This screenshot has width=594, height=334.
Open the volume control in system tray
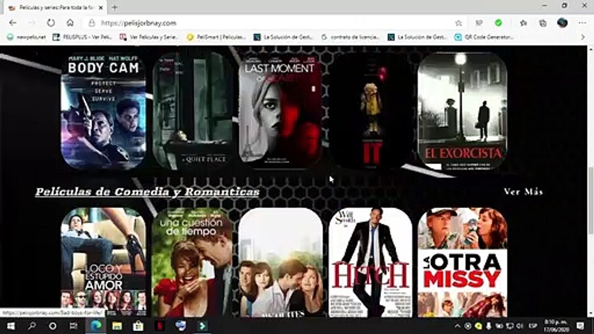[520, 326]
